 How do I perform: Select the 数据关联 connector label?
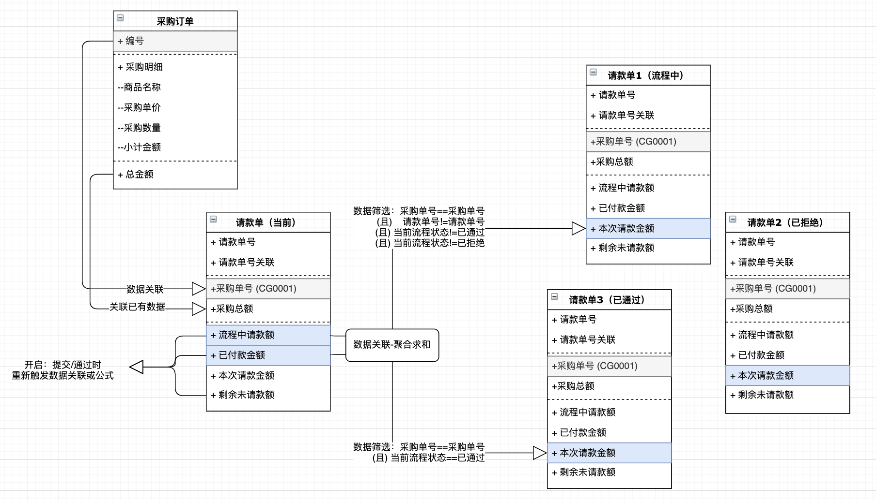pos(145,289)
